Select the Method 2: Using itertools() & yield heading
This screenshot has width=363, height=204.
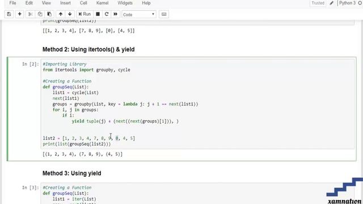88,49
